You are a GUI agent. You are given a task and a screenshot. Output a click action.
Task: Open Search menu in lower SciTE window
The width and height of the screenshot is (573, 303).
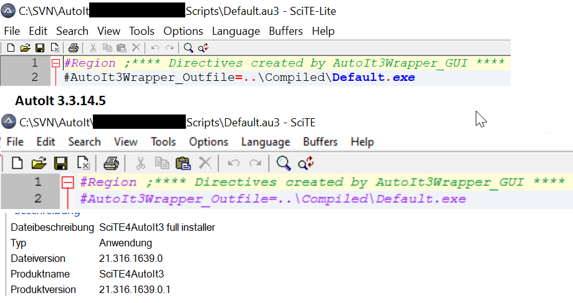pyautogui.click(x=84, y=142)
